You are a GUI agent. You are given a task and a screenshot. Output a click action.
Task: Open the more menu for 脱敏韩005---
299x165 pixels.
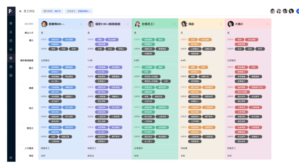point(81,24)
